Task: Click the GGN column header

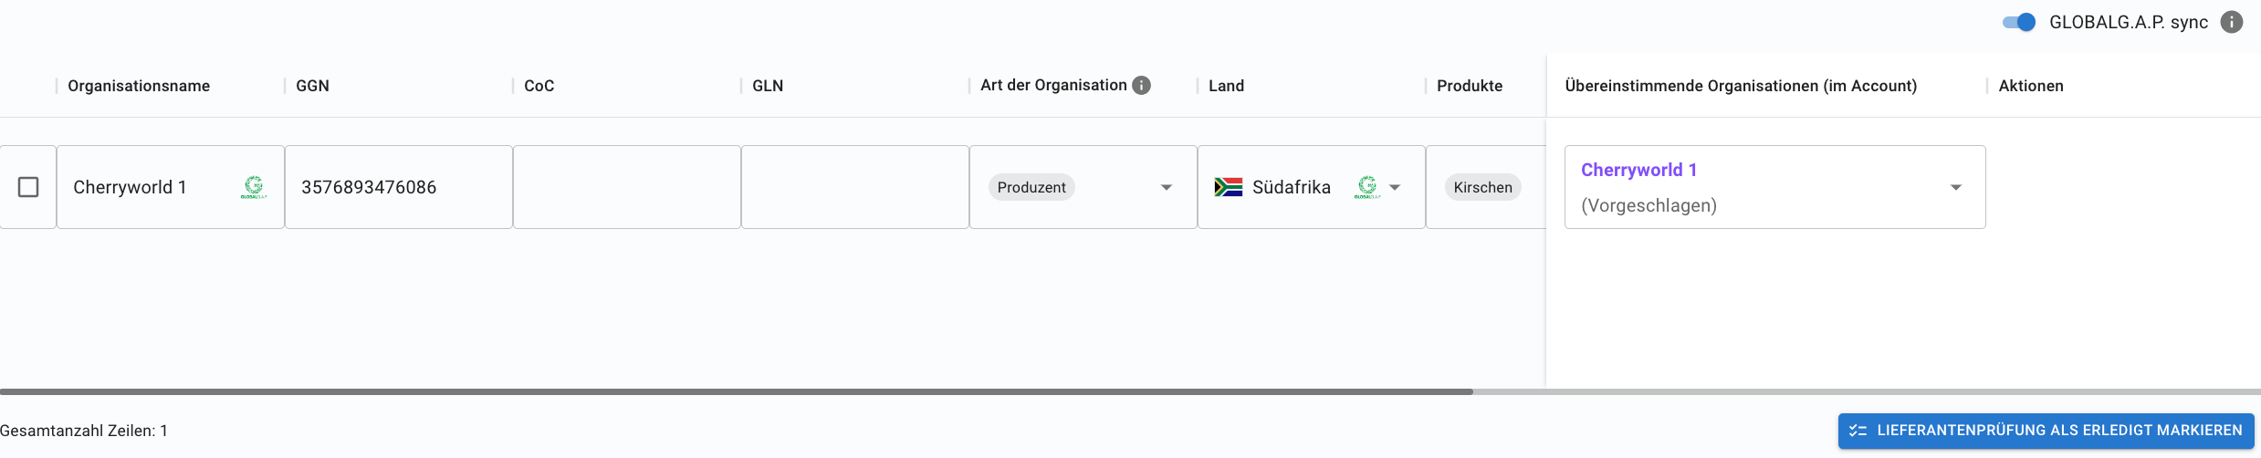Action: tap(312, 86)
